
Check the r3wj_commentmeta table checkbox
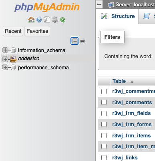(104, 91)
